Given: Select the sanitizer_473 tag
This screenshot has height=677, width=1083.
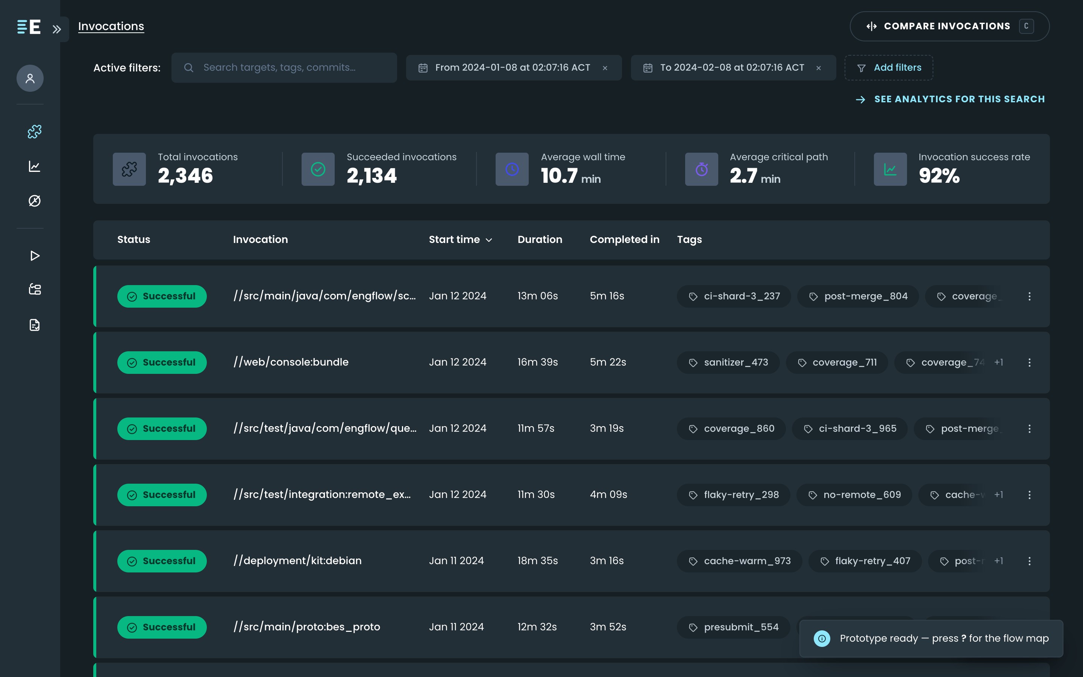Looking at the screenshot, I should tap(728, 363).
